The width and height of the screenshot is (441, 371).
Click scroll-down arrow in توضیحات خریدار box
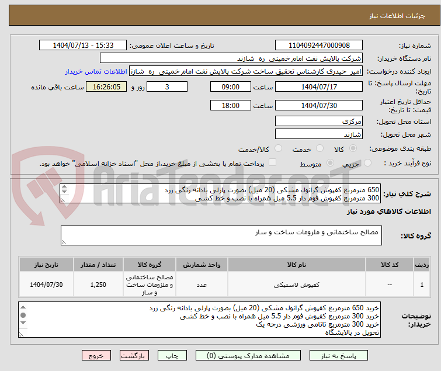point(23,323)
